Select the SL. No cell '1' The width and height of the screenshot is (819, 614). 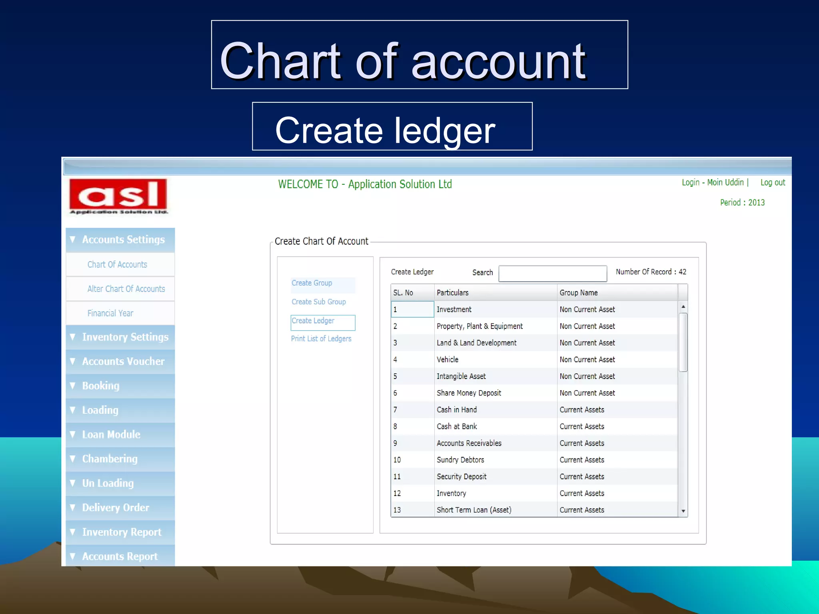pos(412,309)
